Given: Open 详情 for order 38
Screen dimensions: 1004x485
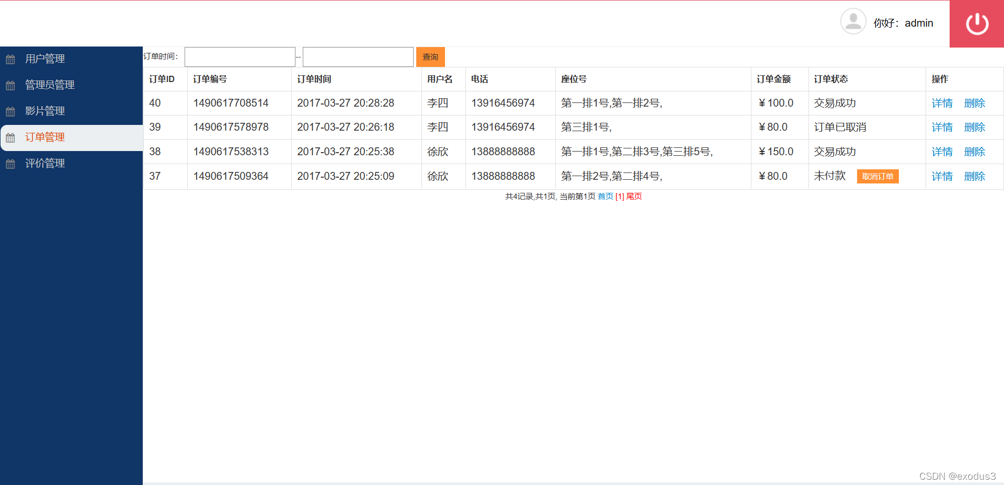Looking at the screenshot, I should [x=942, y=152].
